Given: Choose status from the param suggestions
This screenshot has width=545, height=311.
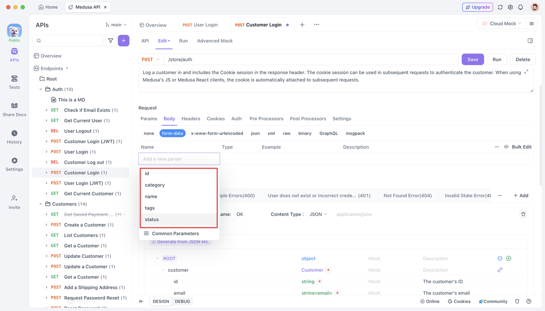Looking at the screenshot, I should [179, 220].
